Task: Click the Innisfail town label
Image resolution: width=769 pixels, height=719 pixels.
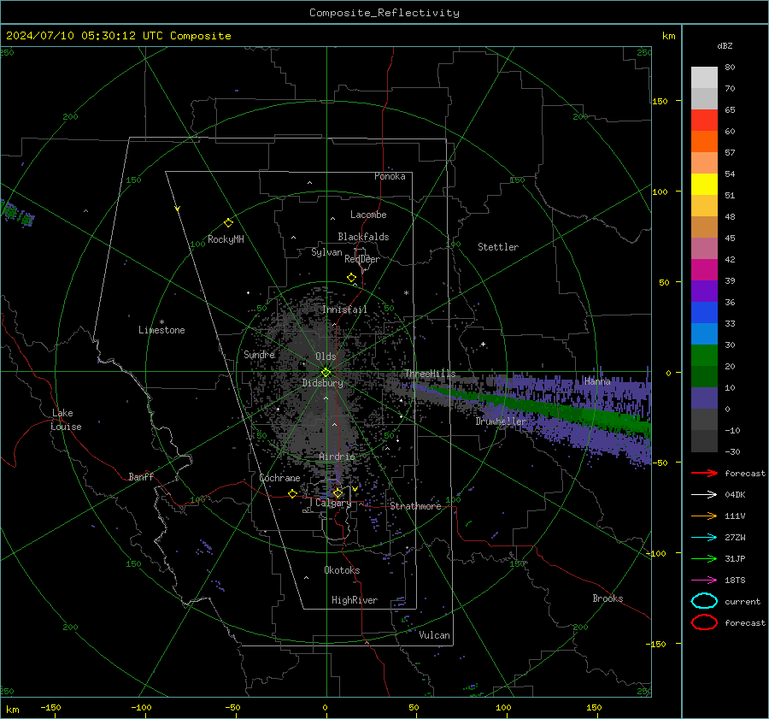Action: (x=344, y=309)
